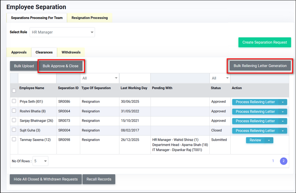Click the split-button arrow for Sujit Guha
Screen dimensions: 296x193
tap(283, 131)
